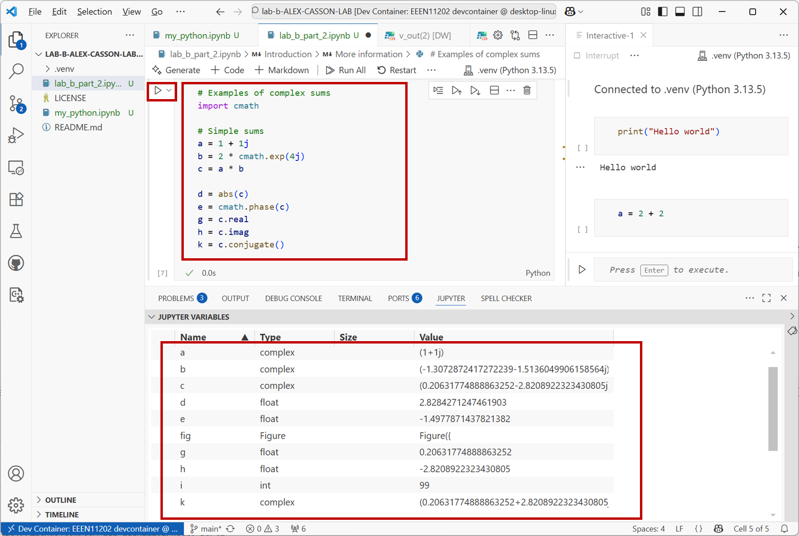Screen dimensions: 799x536
Task: Toggle the primary side bar layout button
Action: (662, 11)
